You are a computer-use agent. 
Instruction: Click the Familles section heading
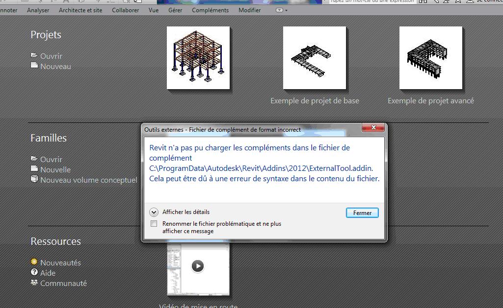tap(49, 138)
